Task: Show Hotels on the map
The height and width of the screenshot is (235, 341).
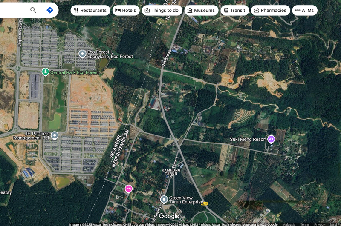Action: (x=126, y=10)
